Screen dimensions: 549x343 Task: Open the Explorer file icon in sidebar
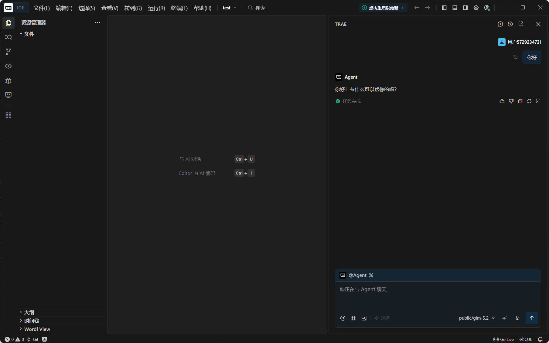9,23
